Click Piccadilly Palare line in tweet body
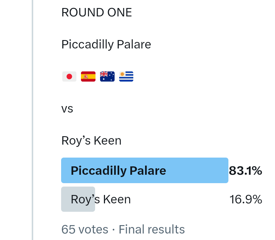 [x=106, y=45]
